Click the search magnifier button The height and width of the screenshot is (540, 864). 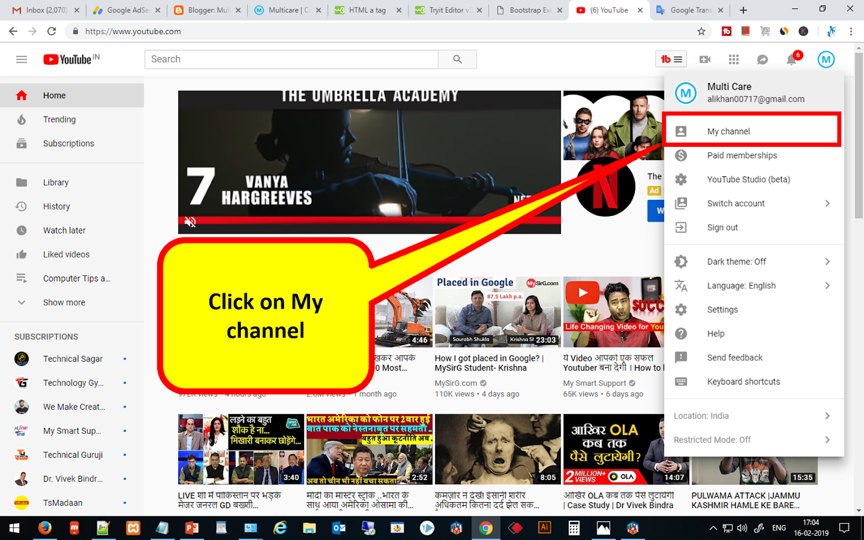click(x=457, y=59)
